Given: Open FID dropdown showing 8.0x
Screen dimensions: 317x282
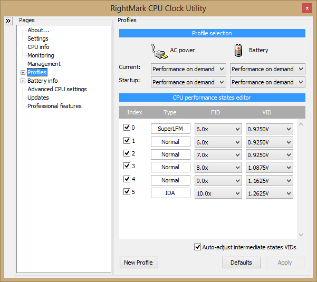Looking at the screenshot, I should pos(218,168).
